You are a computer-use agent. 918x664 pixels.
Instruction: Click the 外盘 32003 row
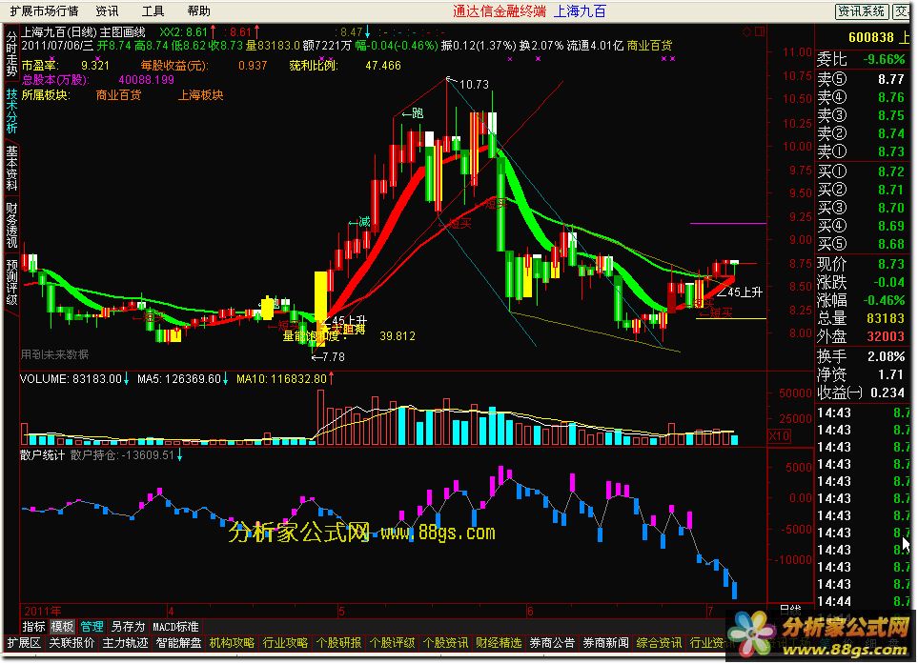point(861,336)
